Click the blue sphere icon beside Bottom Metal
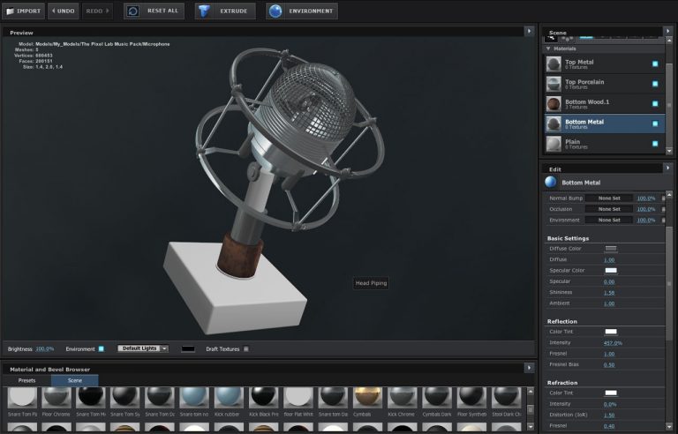This screenshot has width=678, height=434. point(551,182)
